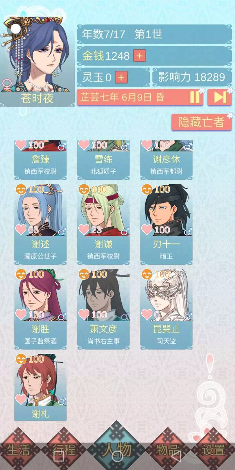Viewport: 235px width, 470px height.
Task: Open the 设置 tab
Action: coord(213,450)
